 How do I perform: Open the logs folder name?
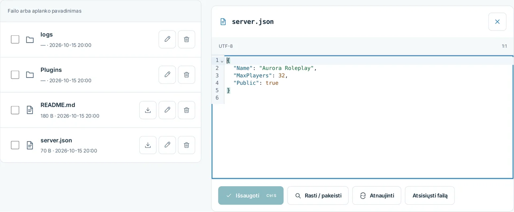click(x=47, y=35)
